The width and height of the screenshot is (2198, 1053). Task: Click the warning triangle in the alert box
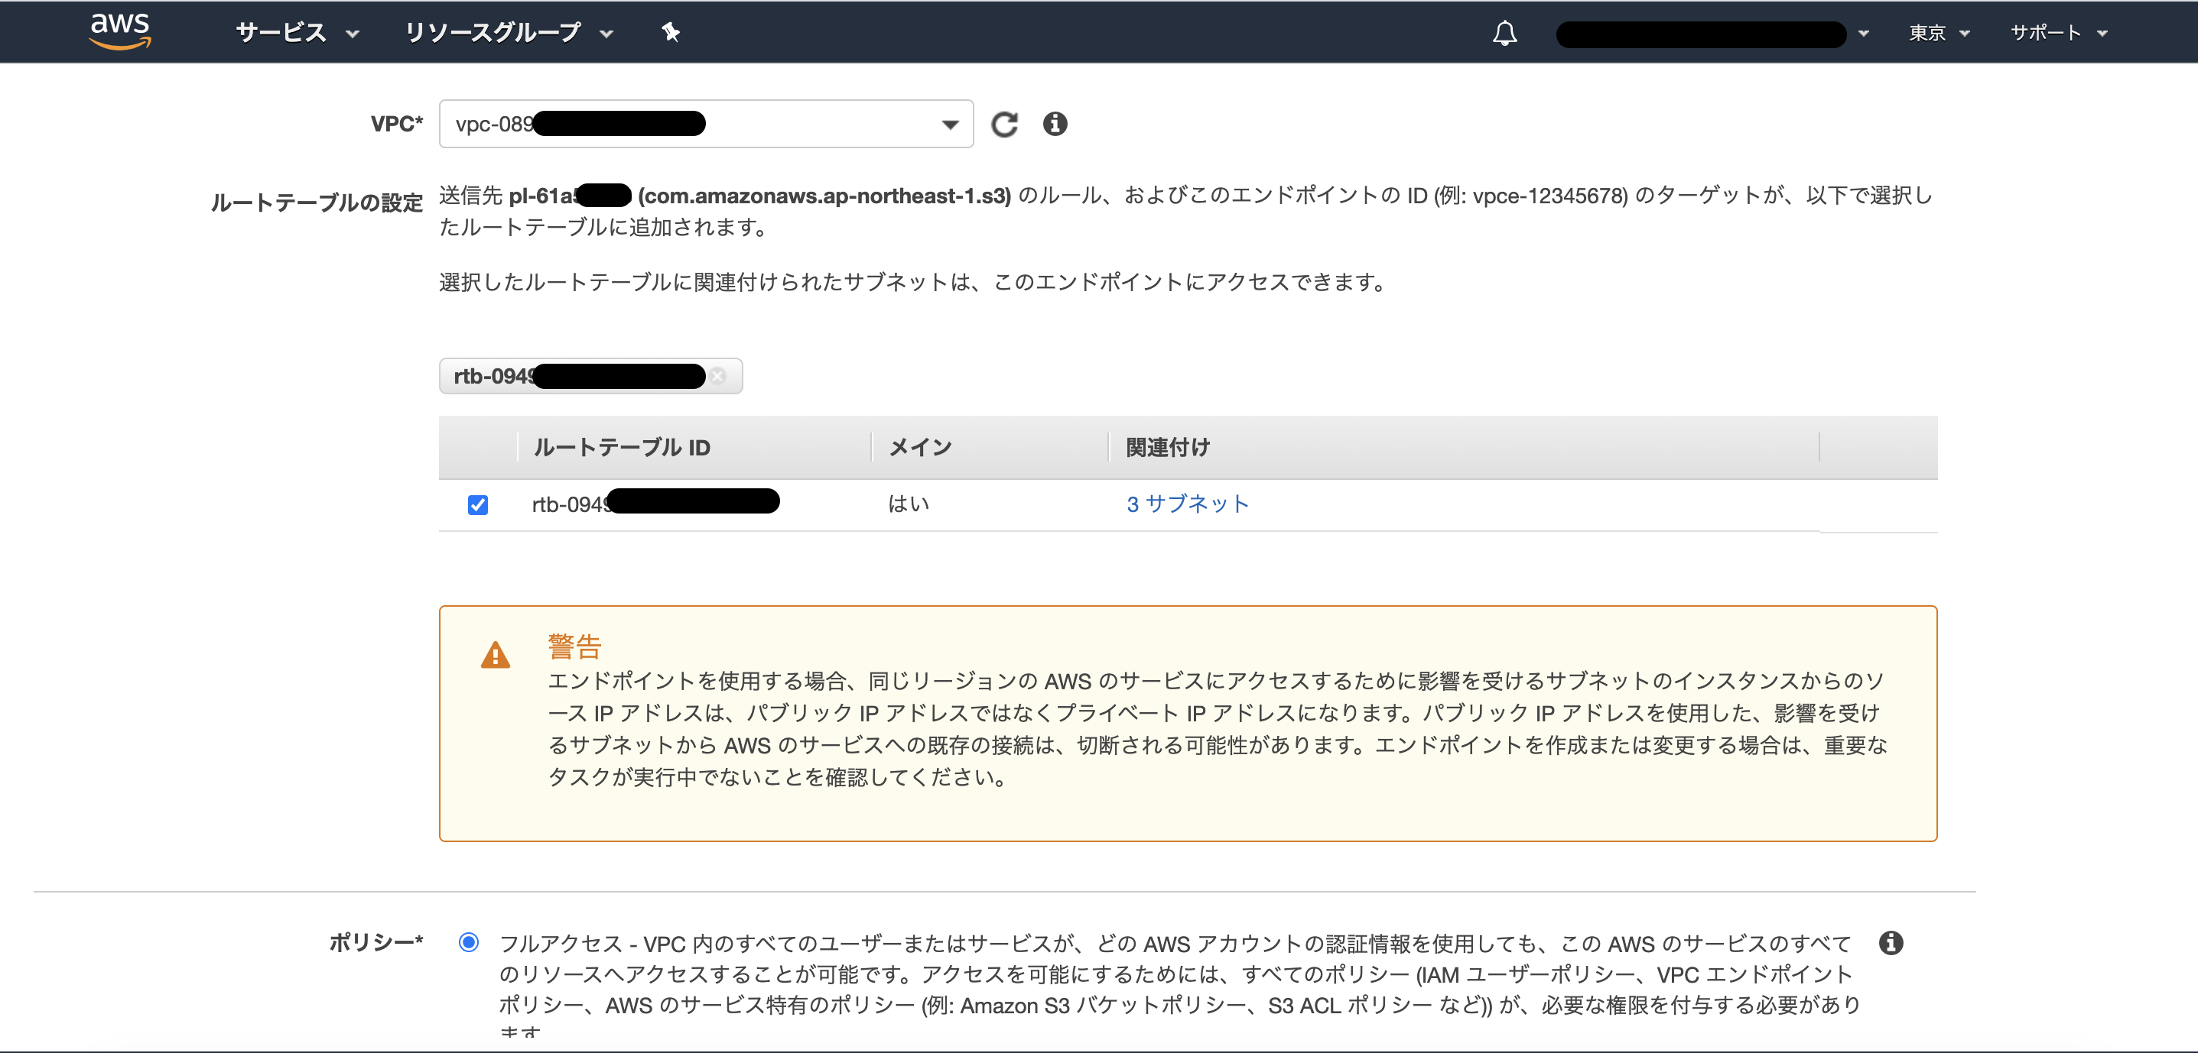pos(495,655)
